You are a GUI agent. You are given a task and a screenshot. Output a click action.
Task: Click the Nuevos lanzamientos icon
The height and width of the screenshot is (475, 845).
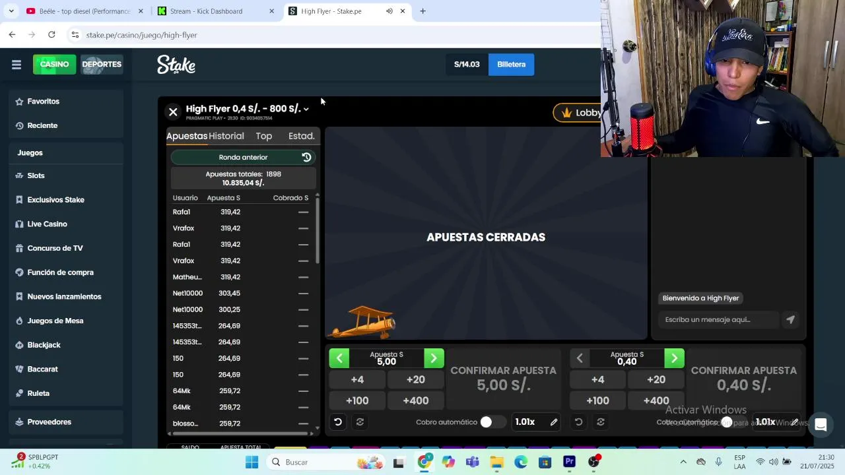[x=19, y=297]
